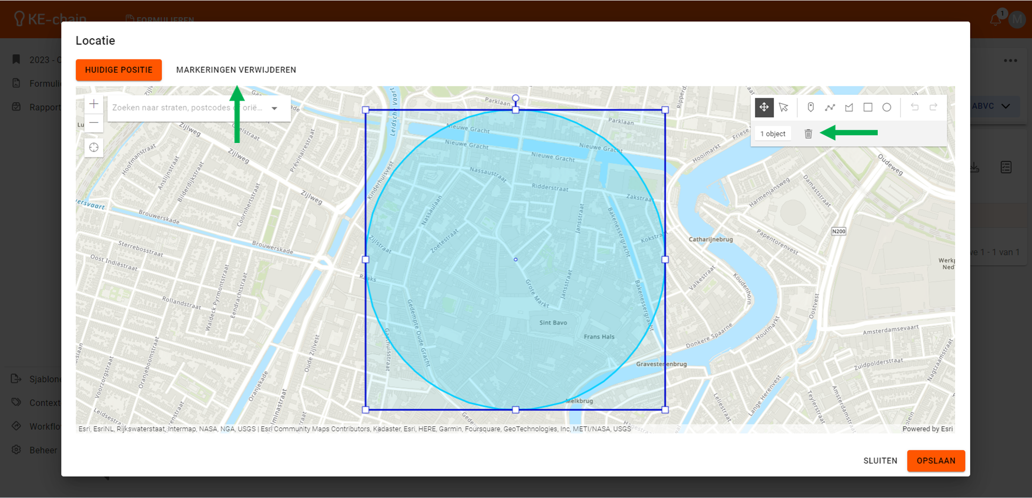Choose the circle drawing tool
The width and height of the screenshot is (1032, 498).
tap(886, 107)
